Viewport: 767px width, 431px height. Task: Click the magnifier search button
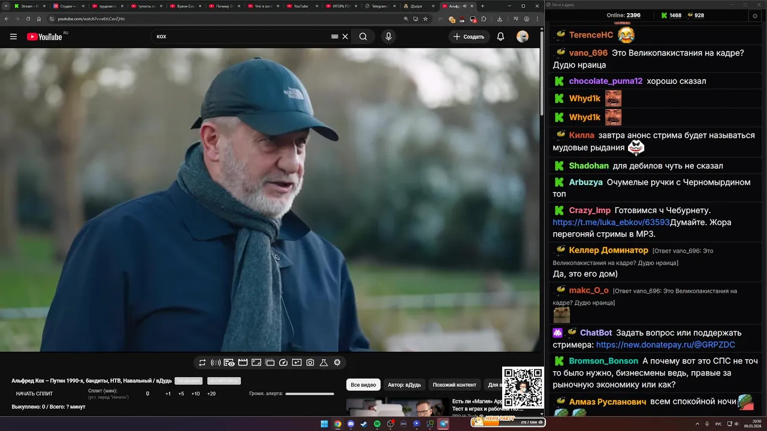coord(363,37)
